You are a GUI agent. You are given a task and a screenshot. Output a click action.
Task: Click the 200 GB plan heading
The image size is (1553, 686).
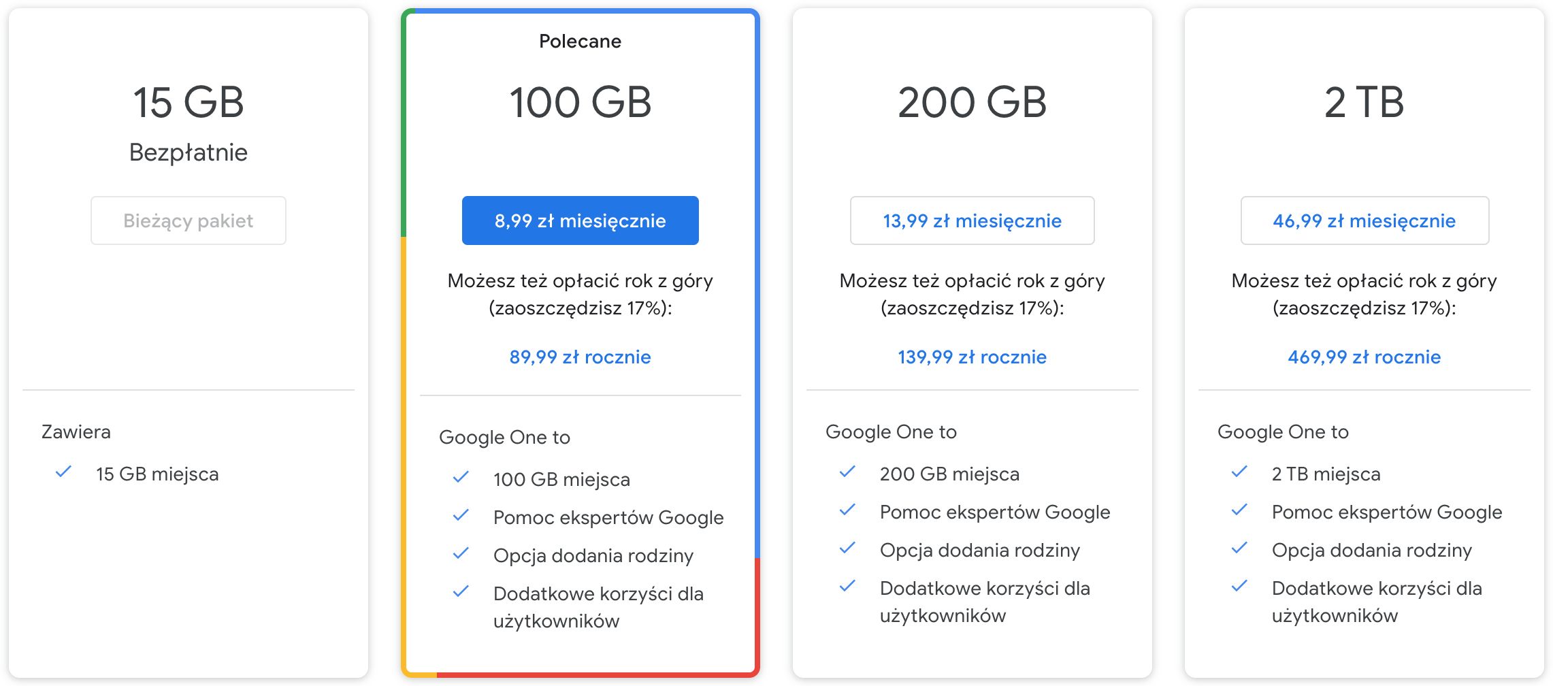point(972,103)
